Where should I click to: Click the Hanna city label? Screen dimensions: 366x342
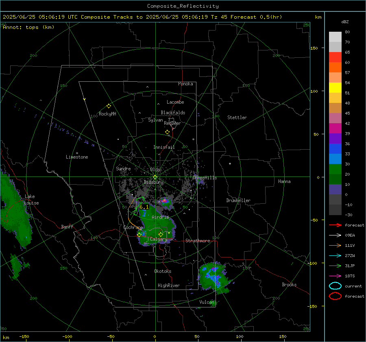[284, 181]
